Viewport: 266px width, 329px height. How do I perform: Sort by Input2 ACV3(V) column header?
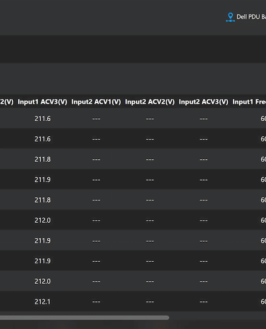click(203, 102)
